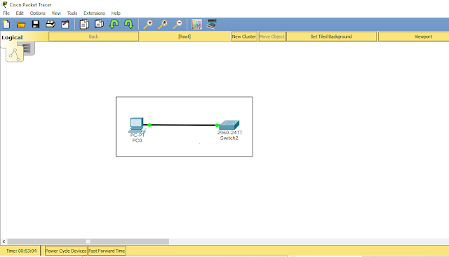The image size is (449, 257).
Task: Click Power Cycle Devices
Action: point(66,251)
